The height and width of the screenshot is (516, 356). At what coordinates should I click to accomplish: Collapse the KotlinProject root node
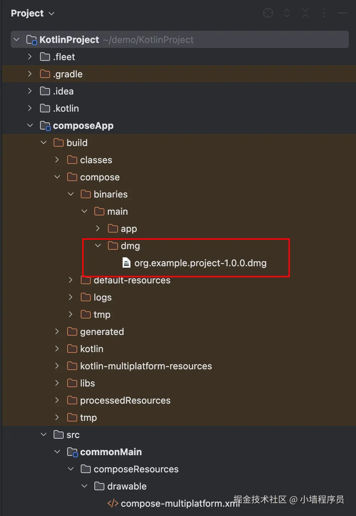click(x=16, y=40)
